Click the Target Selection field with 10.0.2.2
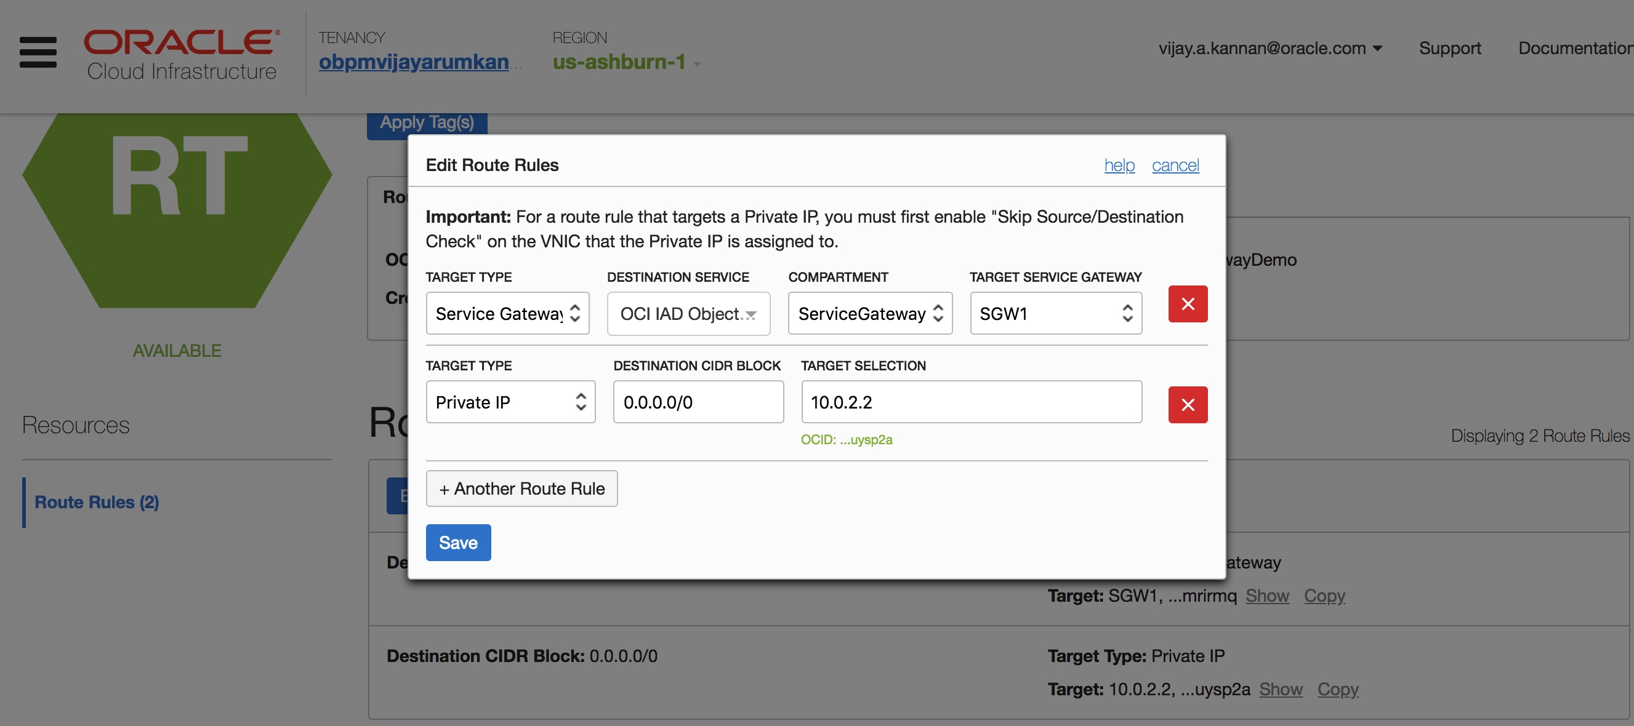 click(x=971, y=402)
